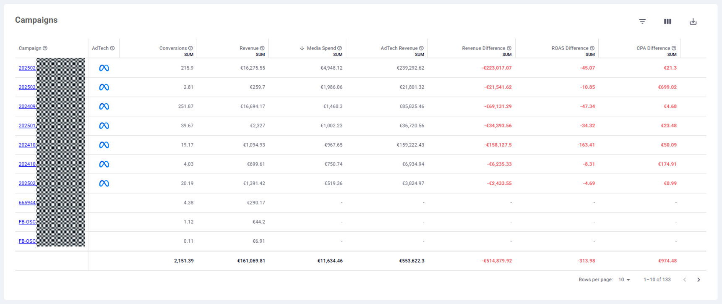Open the column chooser icon
The width and height of the screenshot is (722, 304).
point(667,21)
